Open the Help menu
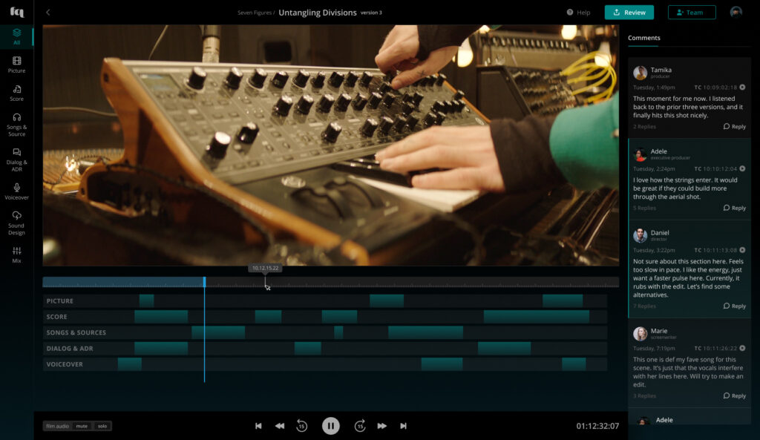Image resolution: width=760 pixels, height=440 pixels. tap(578, 13)
